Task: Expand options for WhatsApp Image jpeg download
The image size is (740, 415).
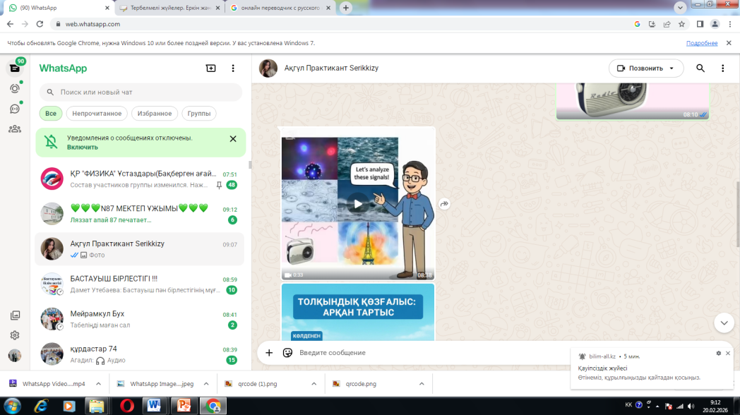Action: pos(206,384)
